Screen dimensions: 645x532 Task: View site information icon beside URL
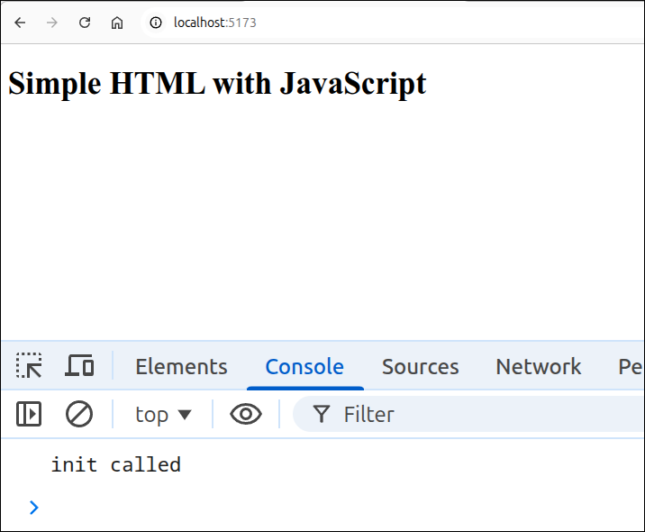point(156,23)
